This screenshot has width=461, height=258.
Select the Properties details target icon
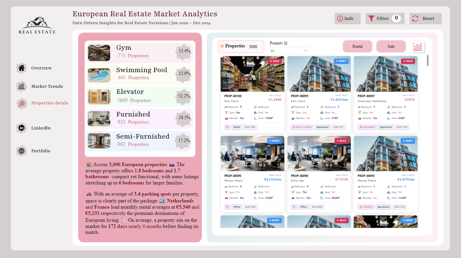click(22, 103)
